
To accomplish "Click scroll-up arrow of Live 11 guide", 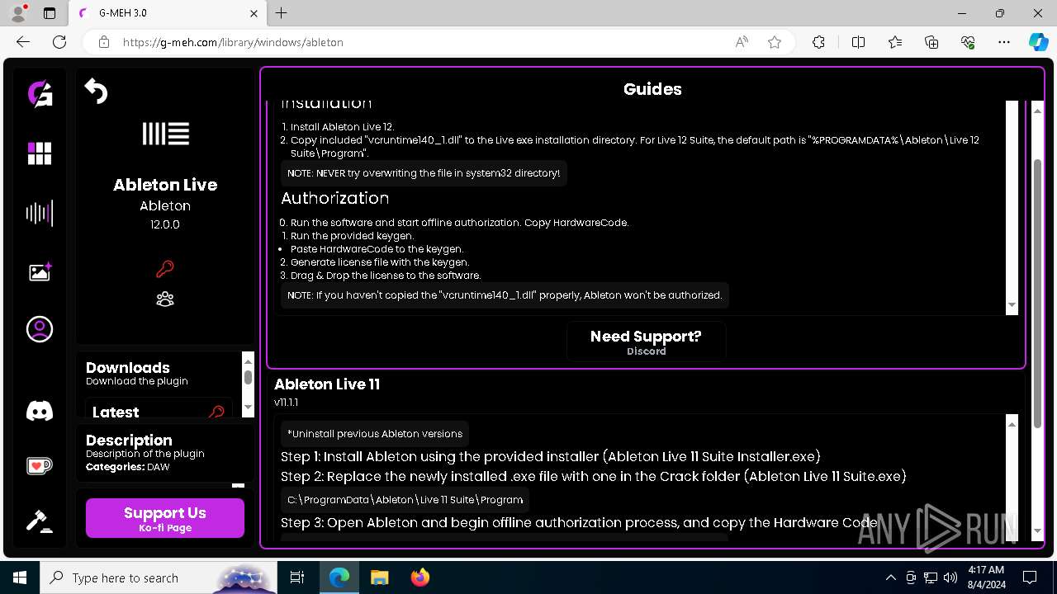I will pyautogui.click(x=1012, y=424).
